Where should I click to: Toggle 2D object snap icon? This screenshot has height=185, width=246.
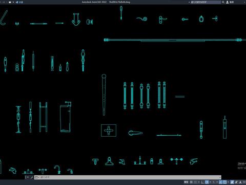tap(225, 182)
